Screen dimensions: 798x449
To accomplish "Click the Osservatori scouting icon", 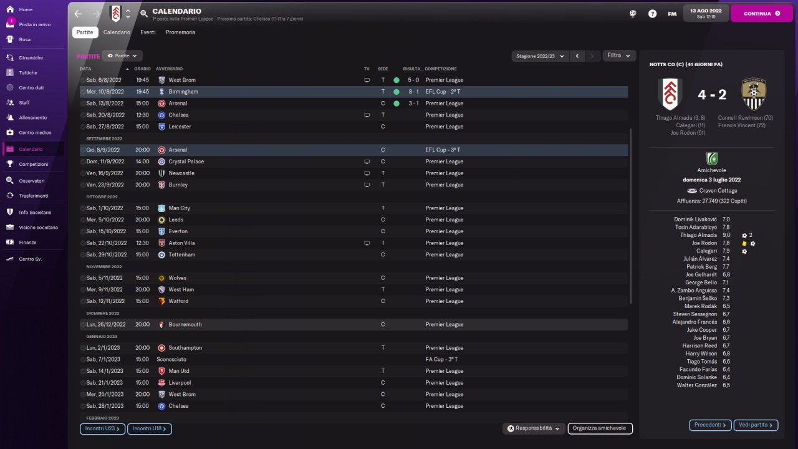I will [10, 181].
